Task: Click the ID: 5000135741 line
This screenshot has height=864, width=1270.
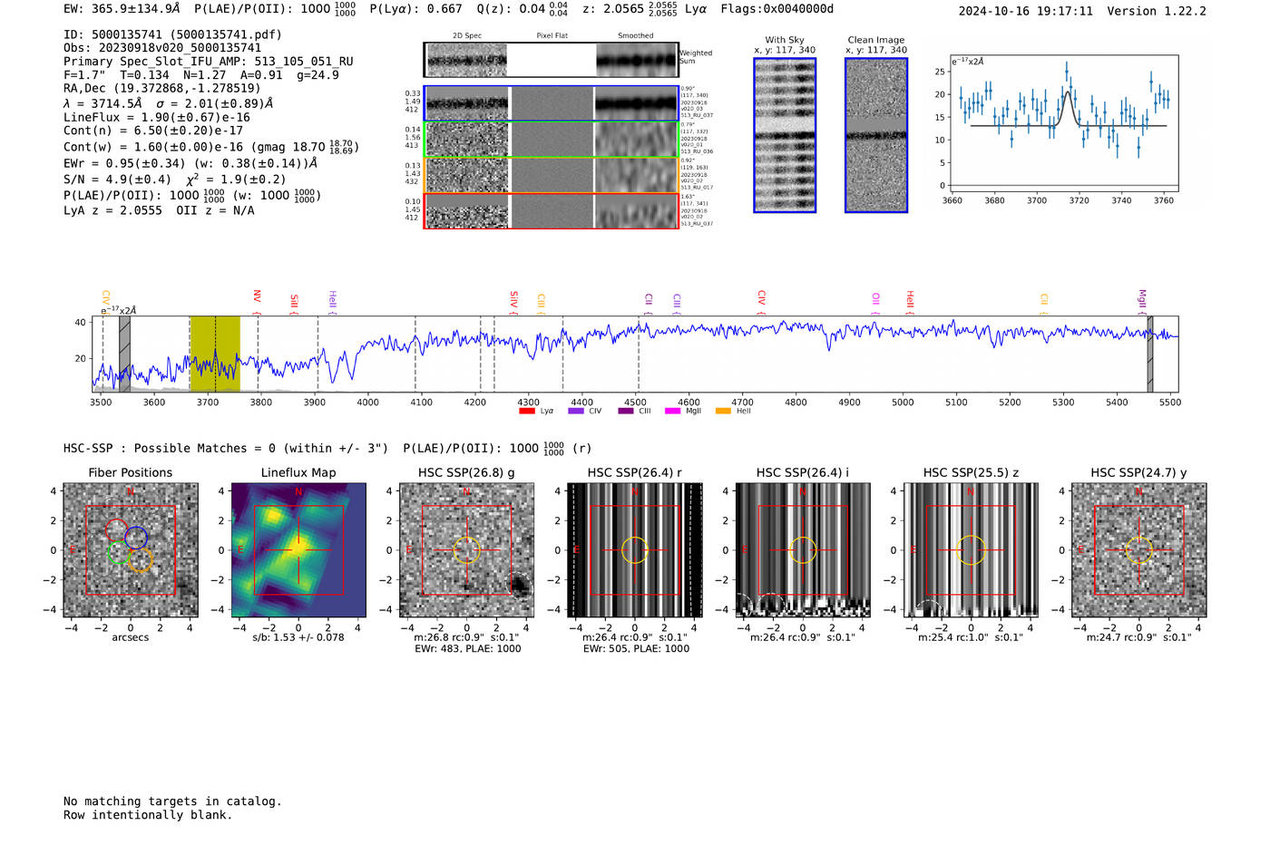Action: [x=172, y=34]
